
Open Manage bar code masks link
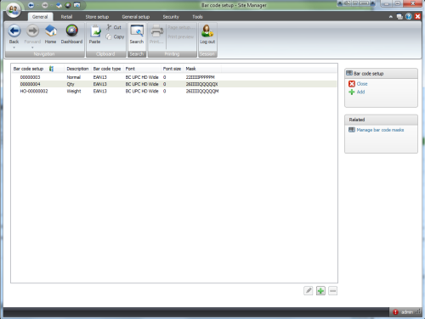click(380, 130)
